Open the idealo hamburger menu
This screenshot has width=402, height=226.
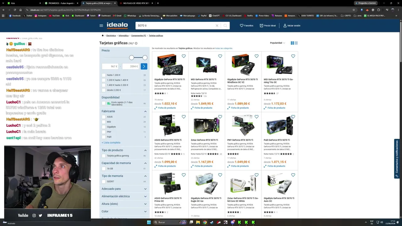point(101,26)
